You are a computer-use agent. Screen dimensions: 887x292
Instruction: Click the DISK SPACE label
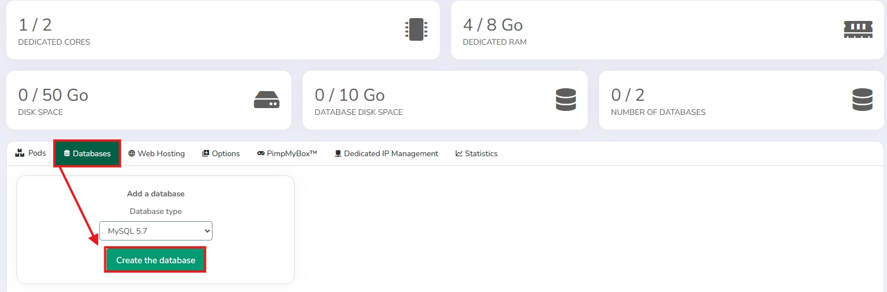click(x=40, y=112)
